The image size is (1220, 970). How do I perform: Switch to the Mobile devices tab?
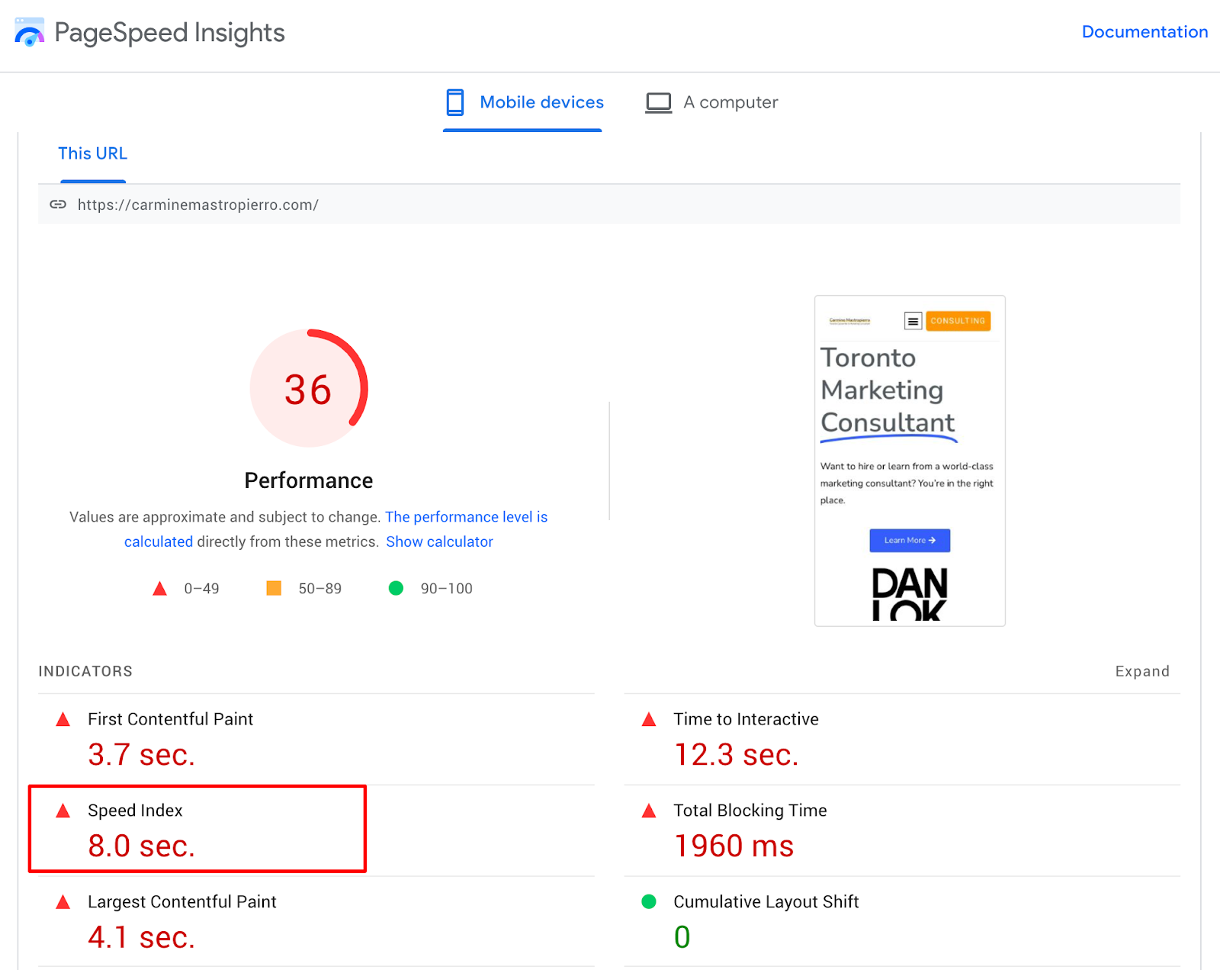click(x=541, y=102)
